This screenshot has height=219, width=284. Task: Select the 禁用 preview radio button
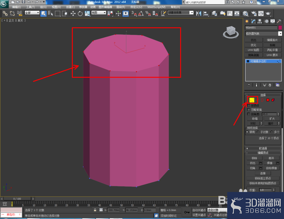(247, 132)
